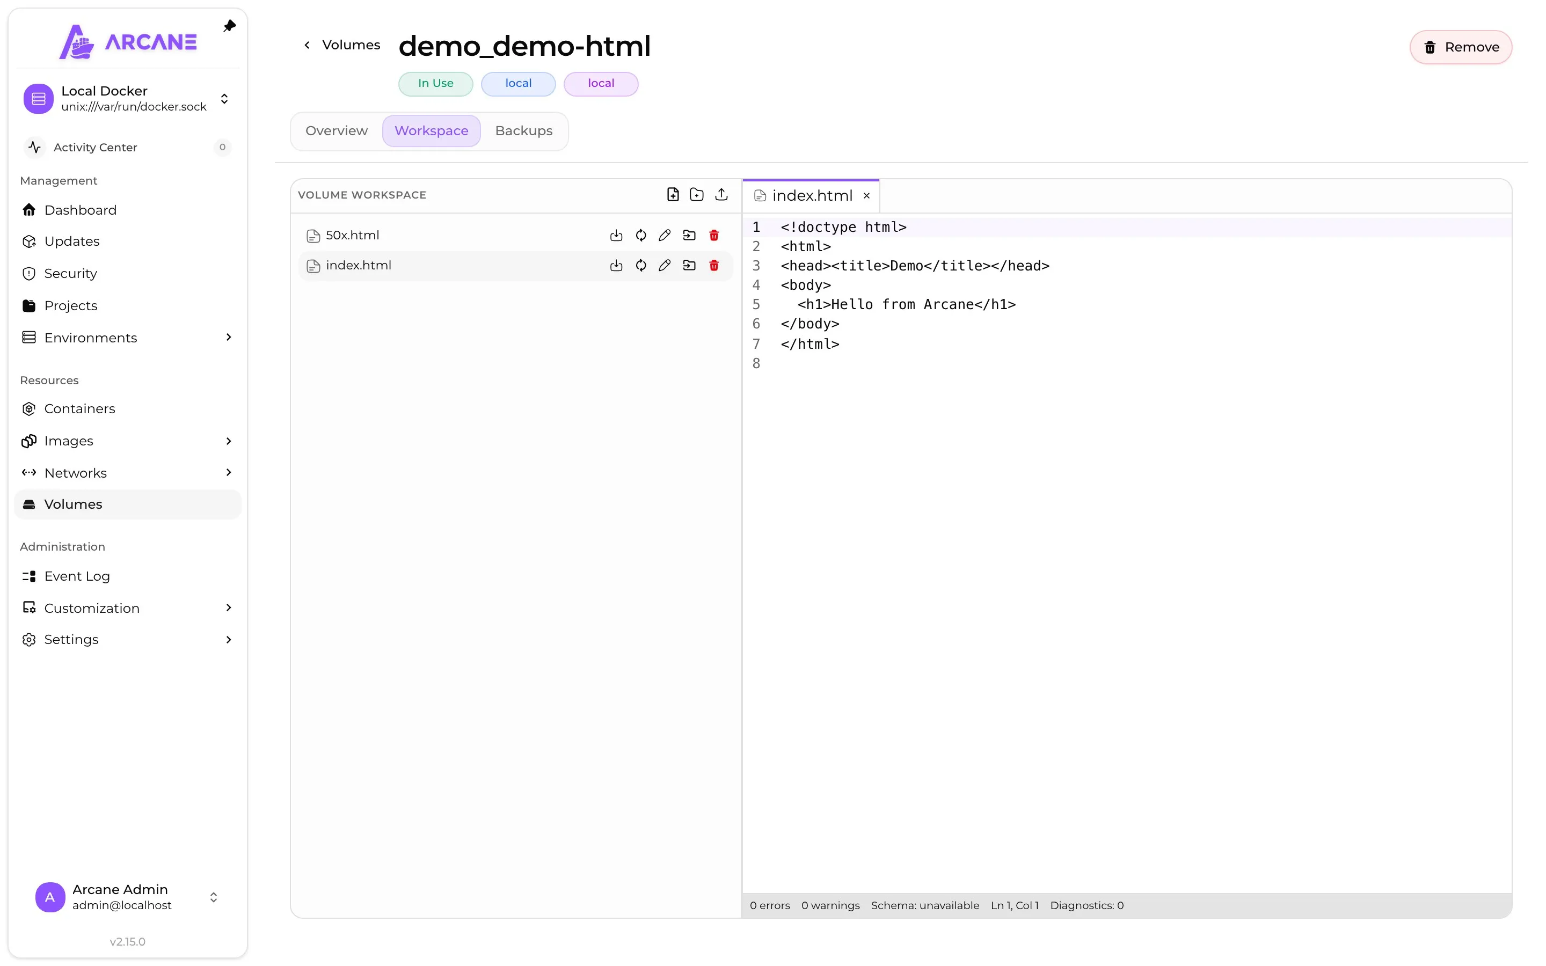Expand the Networks submenu
Viewport: 1546px width, 966px height.
229,472
